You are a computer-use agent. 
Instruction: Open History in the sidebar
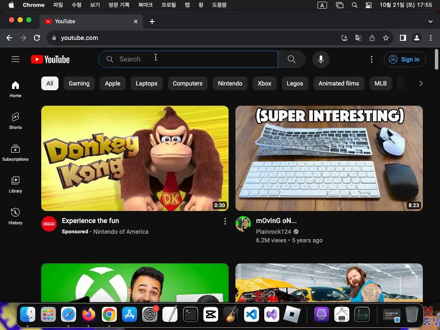pyautogui.click(x=15, y=217)
